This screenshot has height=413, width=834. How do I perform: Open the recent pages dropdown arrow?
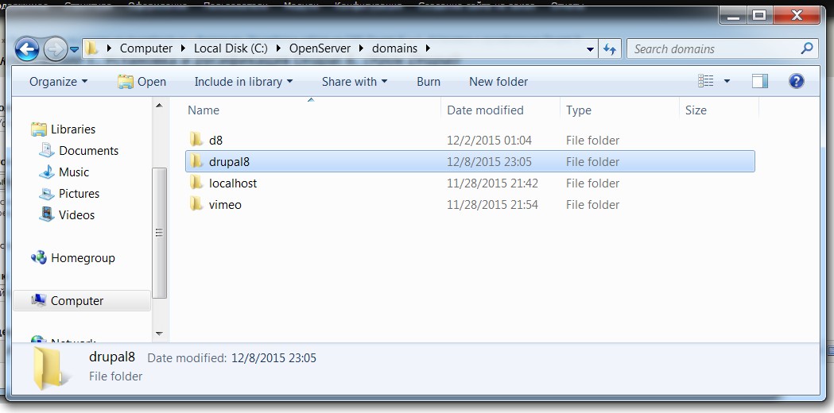coord(75,49)
